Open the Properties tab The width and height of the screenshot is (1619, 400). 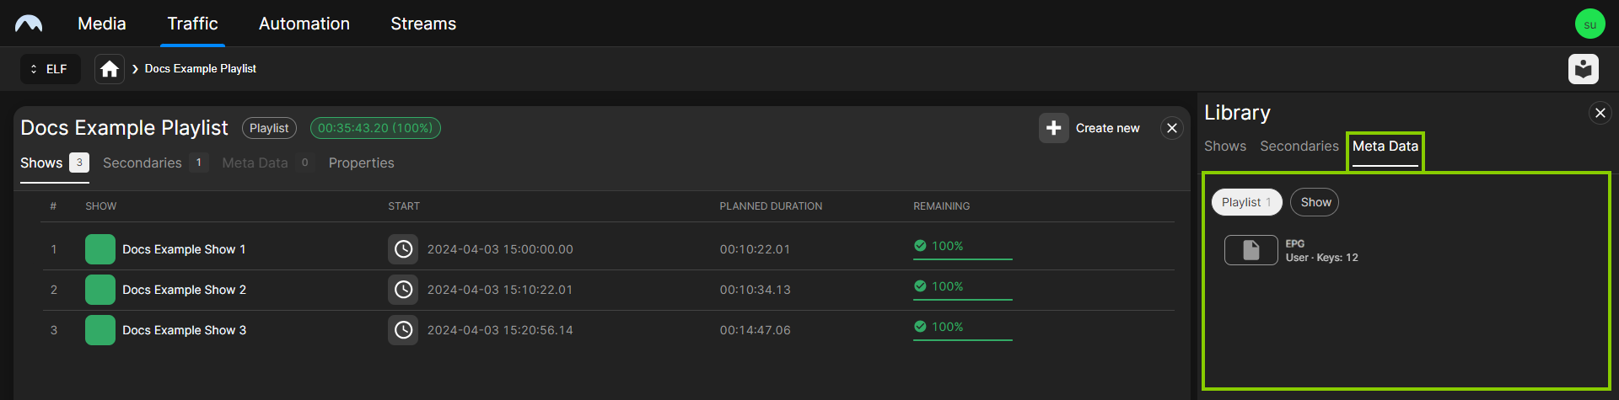click(361, 163)
